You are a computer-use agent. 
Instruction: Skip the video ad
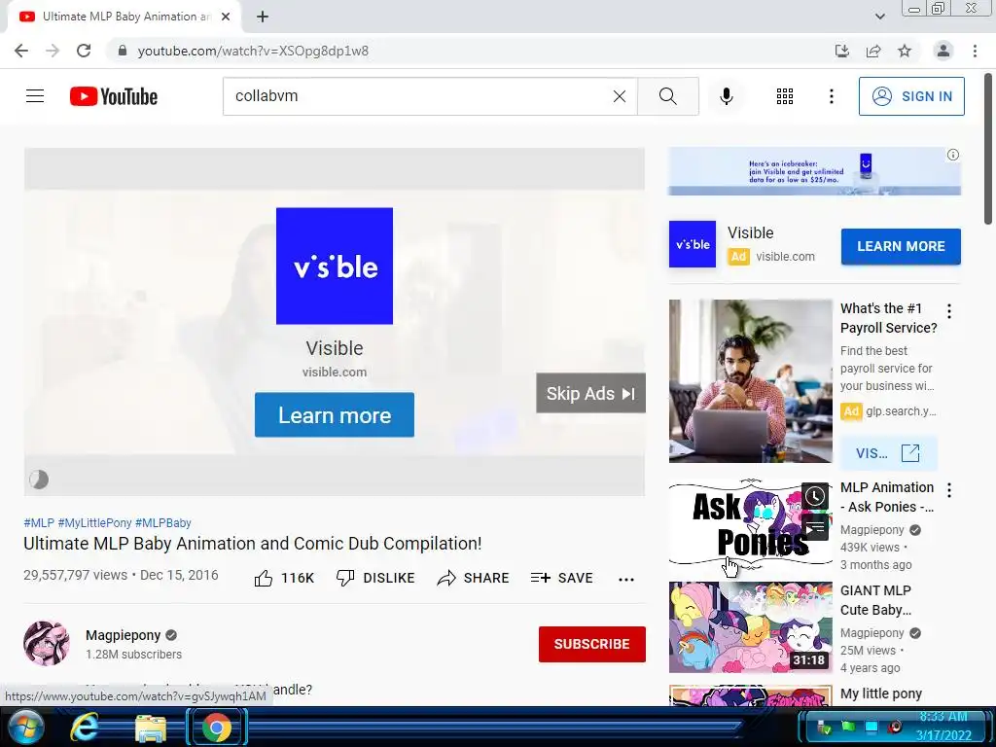590,393
